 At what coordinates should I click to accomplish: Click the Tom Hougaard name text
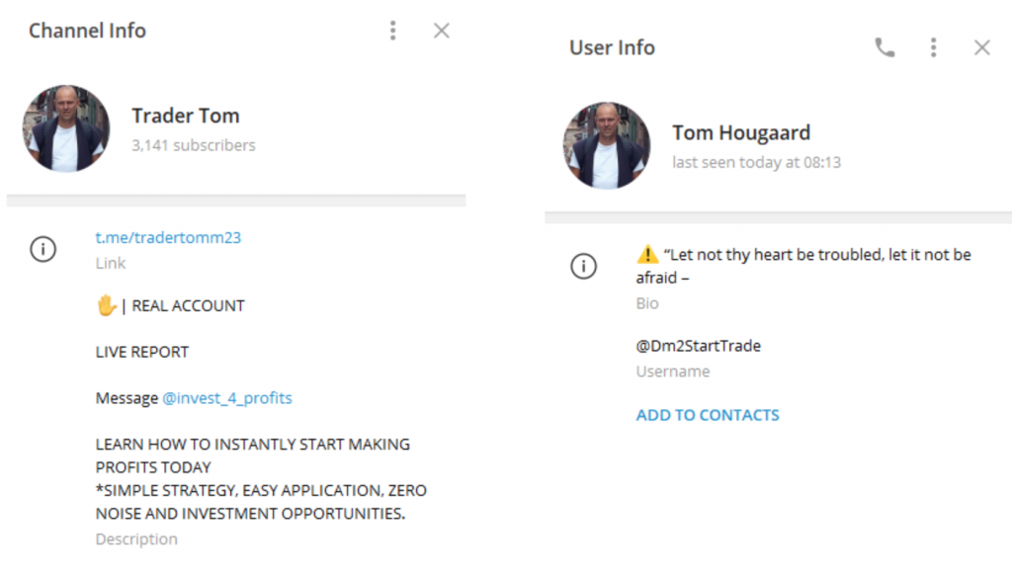pyautogui.click(x=741, y=132)
